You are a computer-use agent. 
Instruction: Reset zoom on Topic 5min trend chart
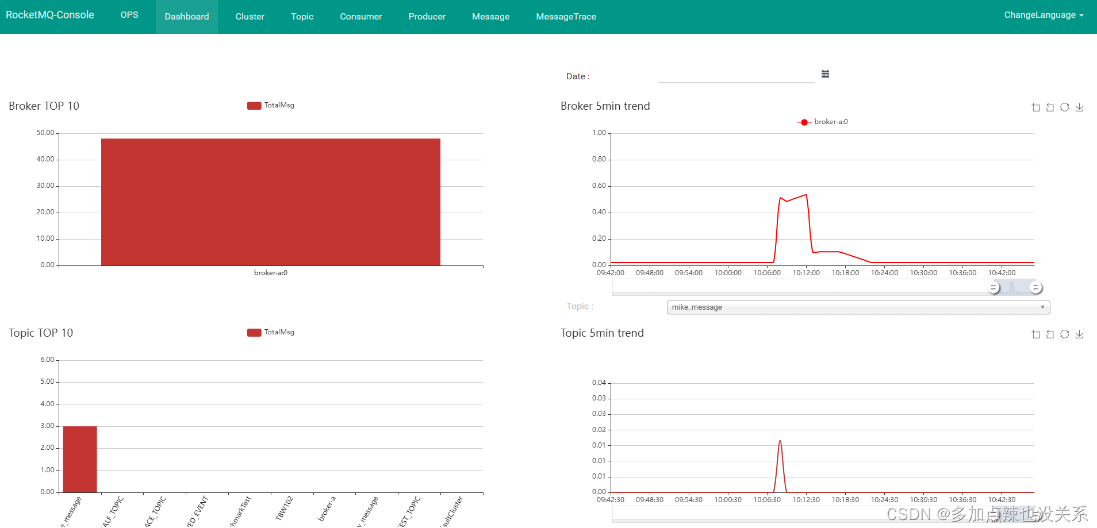[x=1050, y=334]
